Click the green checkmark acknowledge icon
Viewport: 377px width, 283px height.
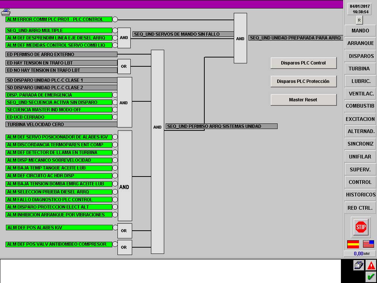click(x=371, y=277)
